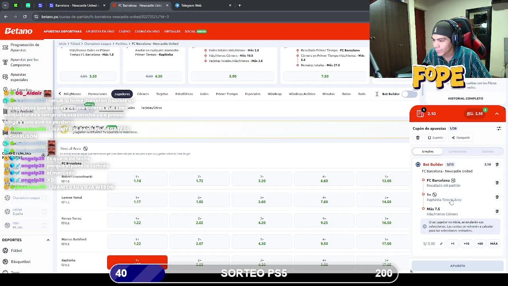Select the Hándicap Asiático tab
508x286 pixels.
302,94
